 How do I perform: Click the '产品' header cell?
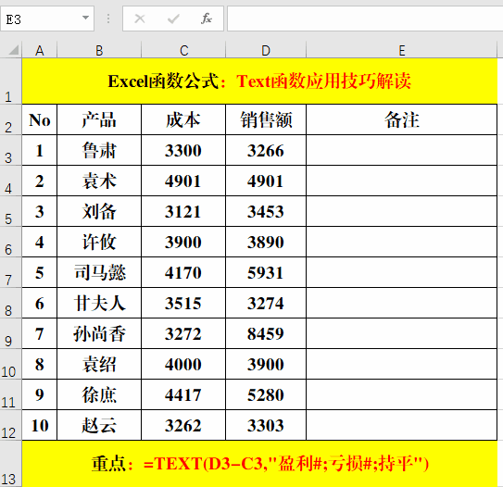pos(99,119)
